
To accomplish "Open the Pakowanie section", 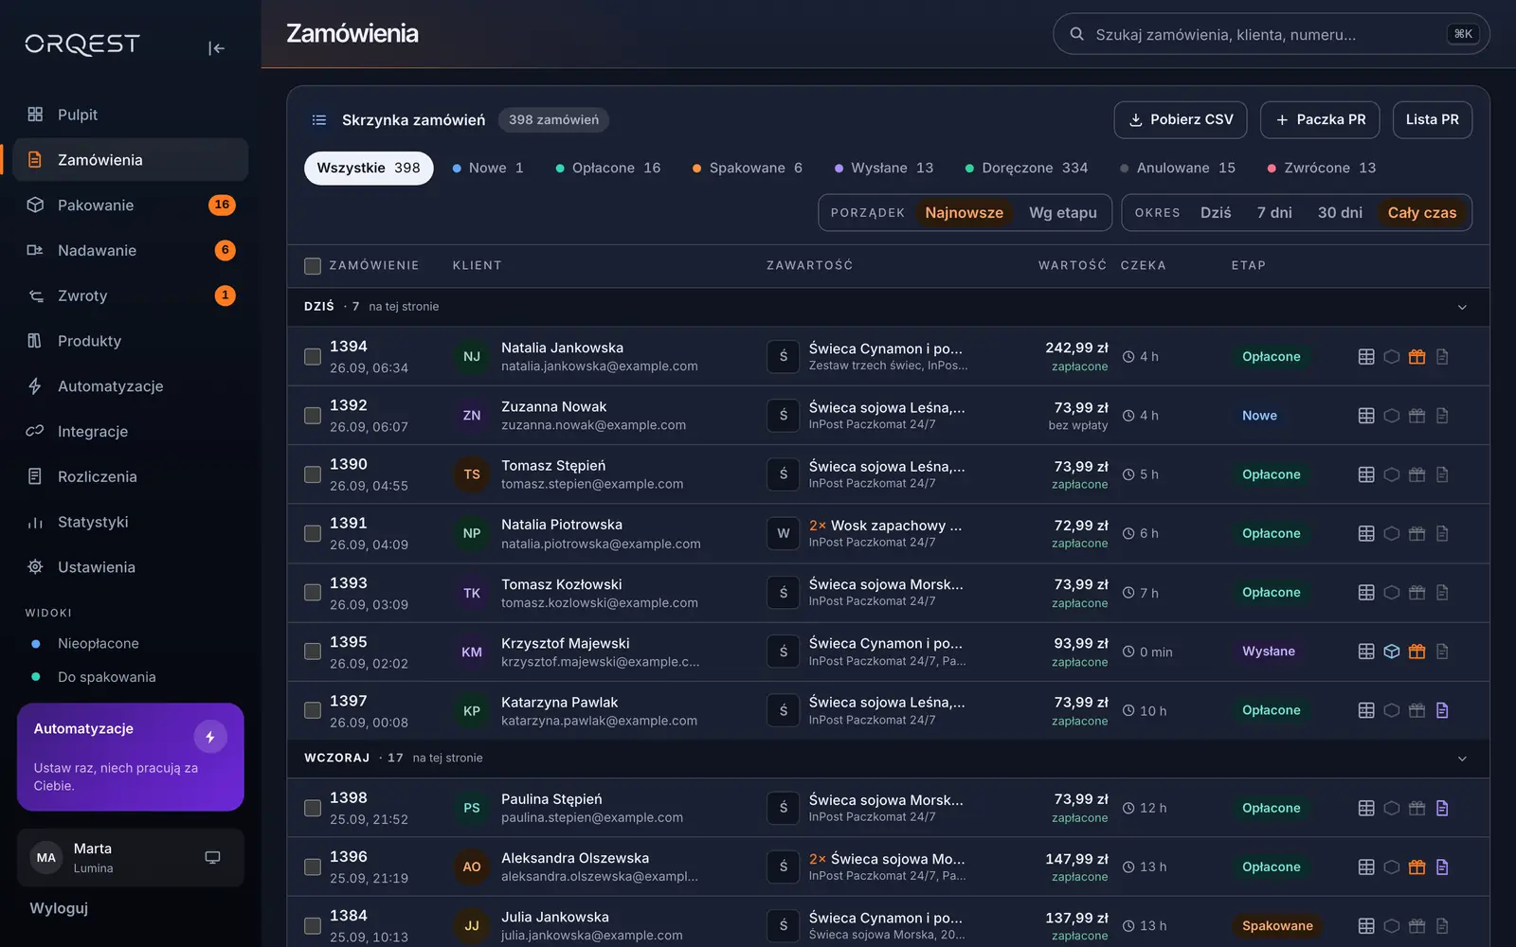I will click(131, 205).
